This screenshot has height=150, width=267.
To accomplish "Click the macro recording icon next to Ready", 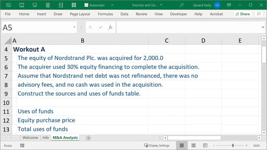I will click(22, 145).
